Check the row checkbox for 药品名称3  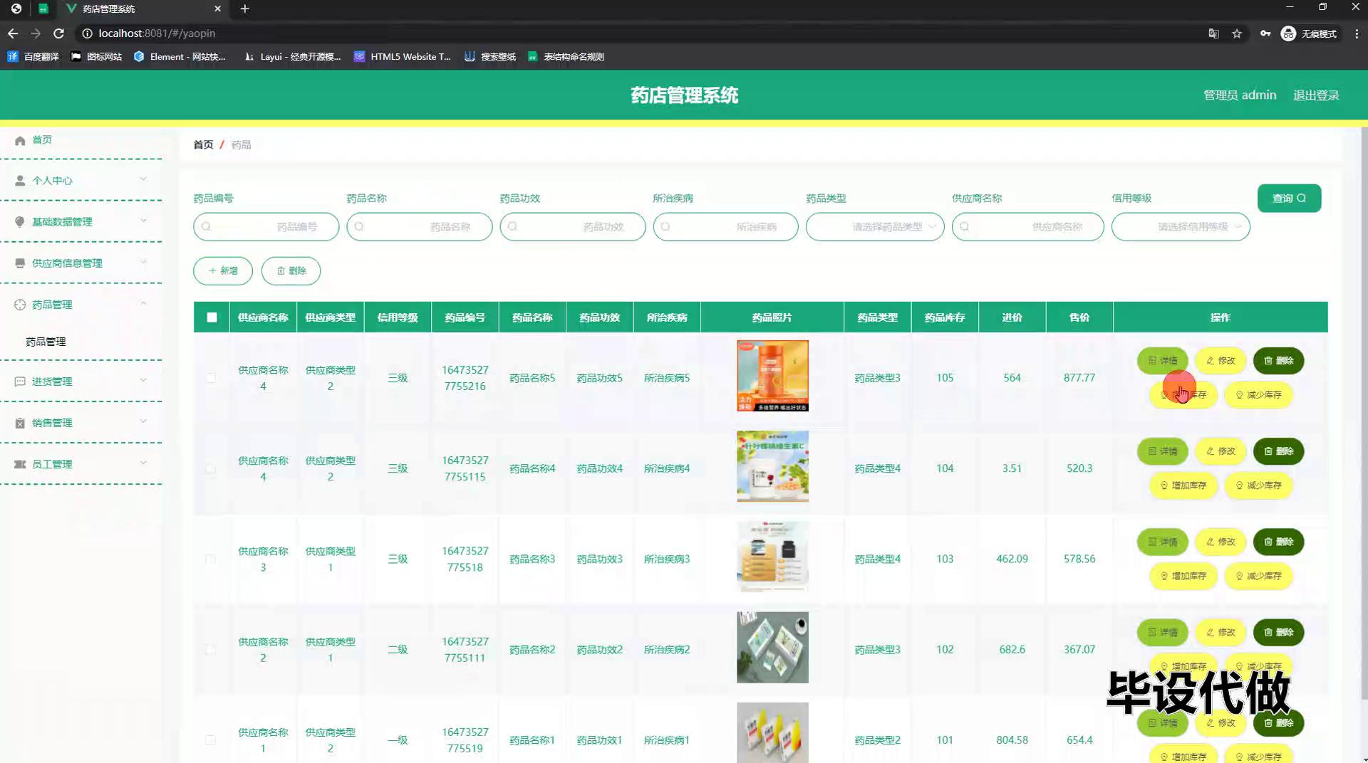(211, 559)
